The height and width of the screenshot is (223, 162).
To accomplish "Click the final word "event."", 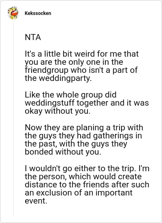I will pyautogui.click(x=36, y=201).
